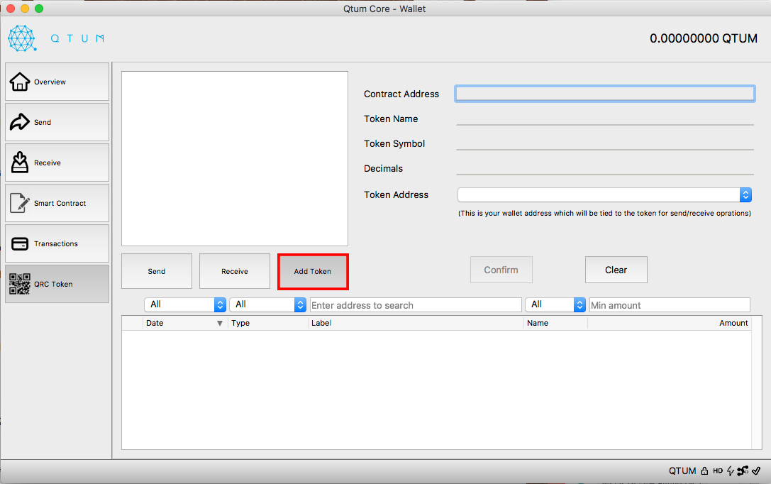Image resolution: width=771 pixels, height=484 pixels.
Task: Sort by the Amount column header
Action: pos(669,323)
